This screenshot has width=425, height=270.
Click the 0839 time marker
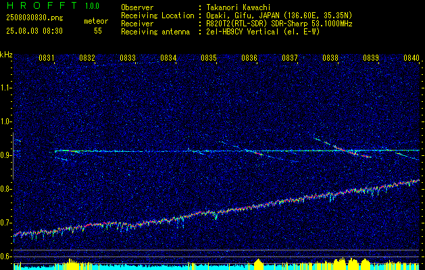click(x=371, y=57)
